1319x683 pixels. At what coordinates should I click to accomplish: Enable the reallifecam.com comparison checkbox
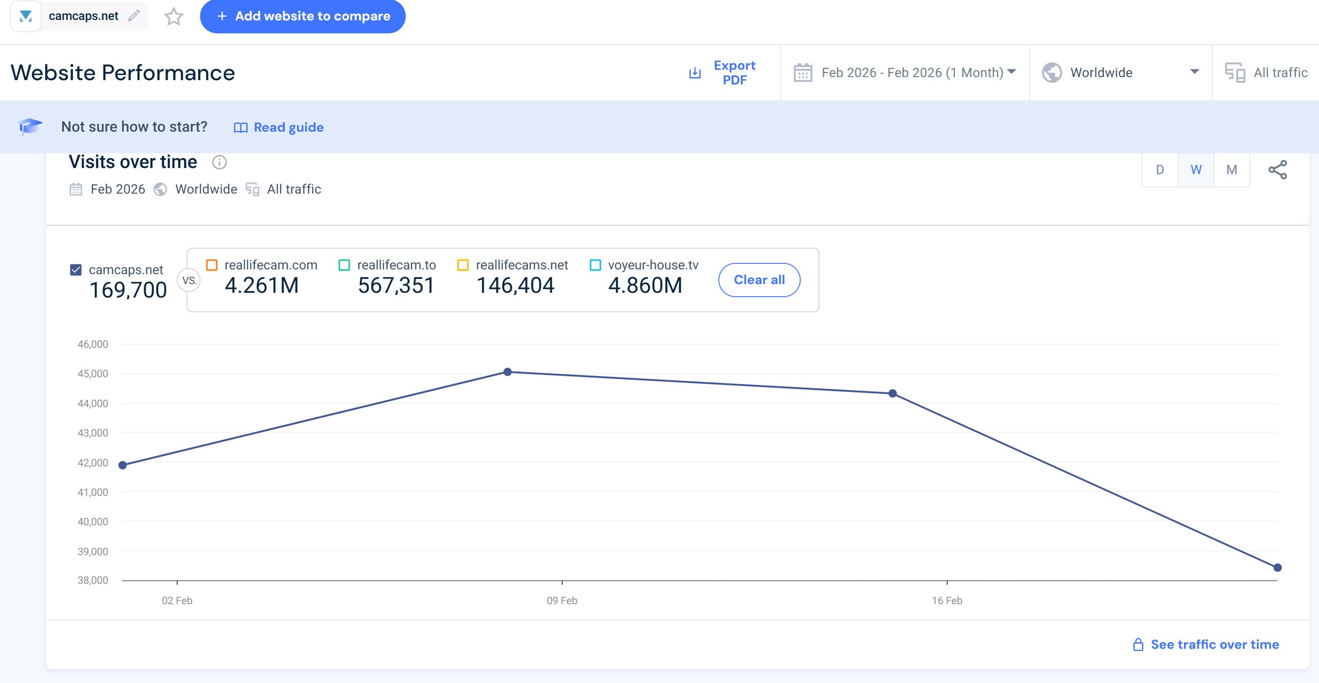(x=211, y=265)
